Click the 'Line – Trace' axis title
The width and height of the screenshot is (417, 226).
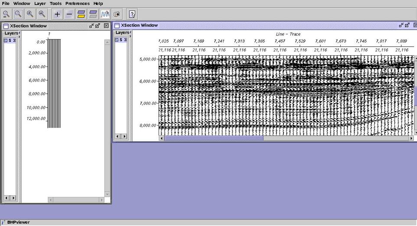point(288,34)
